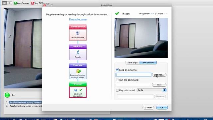Enable the Play this sound checkbox
This screenshot has width=213, height=120.
pos(117,90)
